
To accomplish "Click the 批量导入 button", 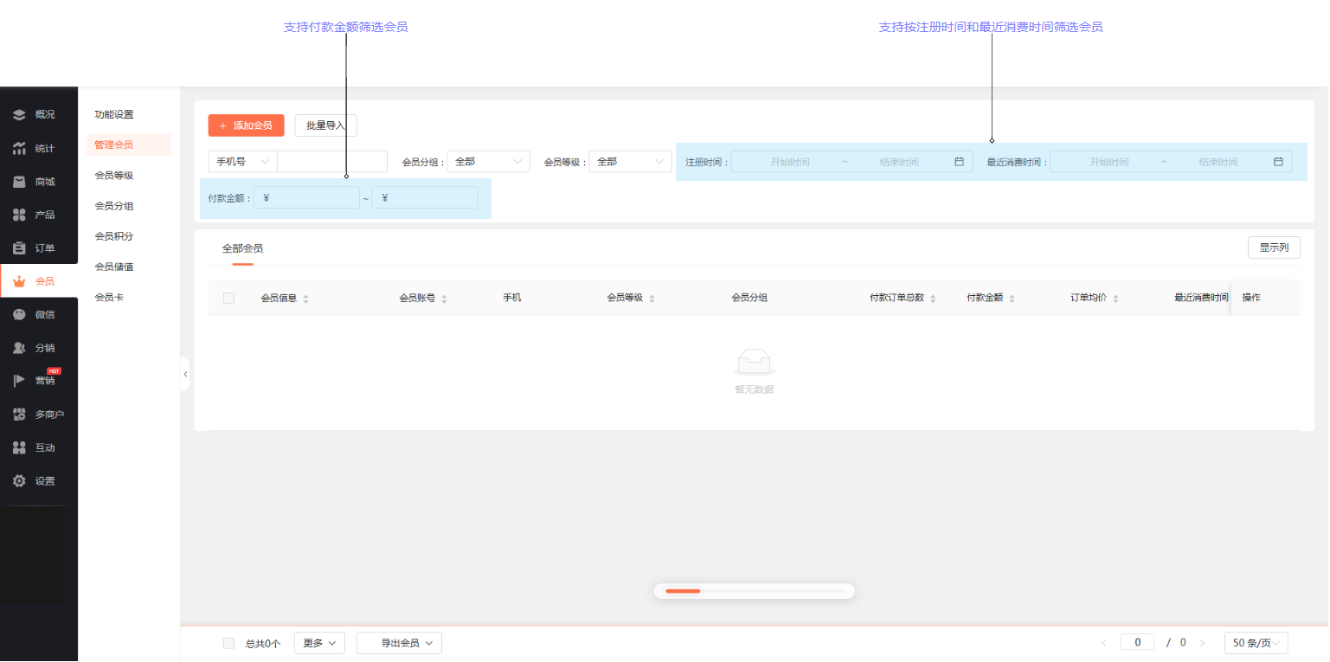I will click(325, 125).
